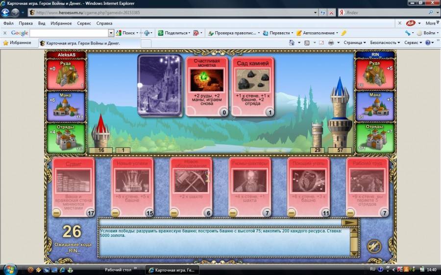Open the Перевести dropdown in Google toolbar
Viewport: 441px width, 275px height.
point(278,33)
